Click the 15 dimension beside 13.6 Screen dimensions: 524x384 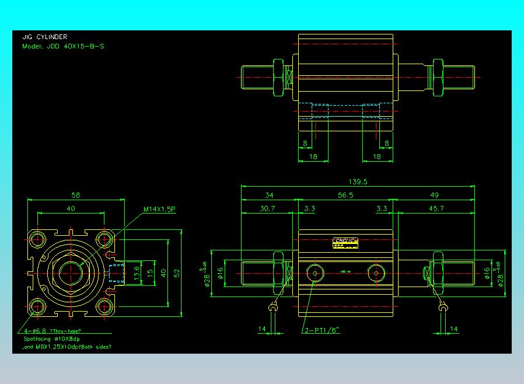click(x=150, y=273)
